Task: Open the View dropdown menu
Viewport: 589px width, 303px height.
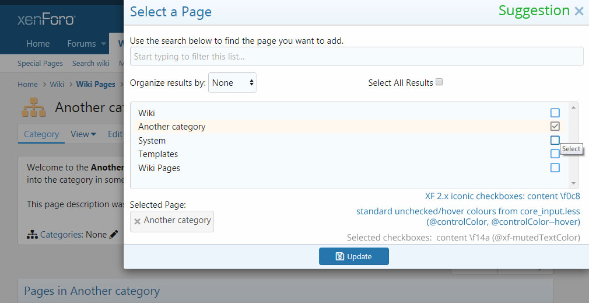Action: coord(83,134)
